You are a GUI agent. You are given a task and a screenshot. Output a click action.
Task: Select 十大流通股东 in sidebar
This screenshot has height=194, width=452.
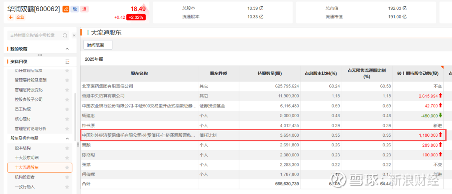[x=40, y=168]
